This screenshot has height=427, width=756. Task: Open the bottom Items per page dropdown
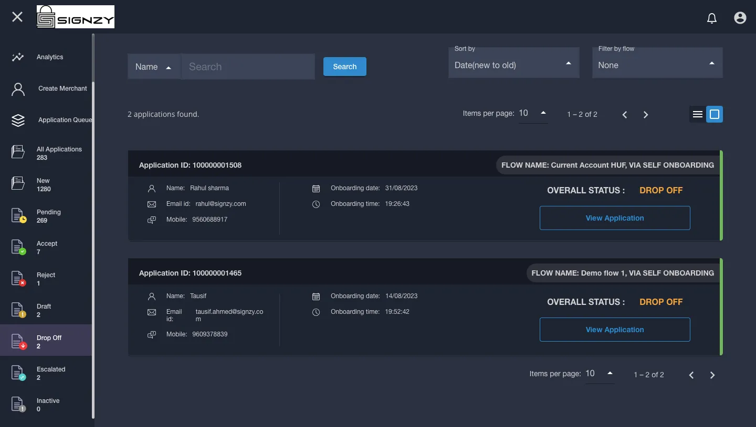600,374
